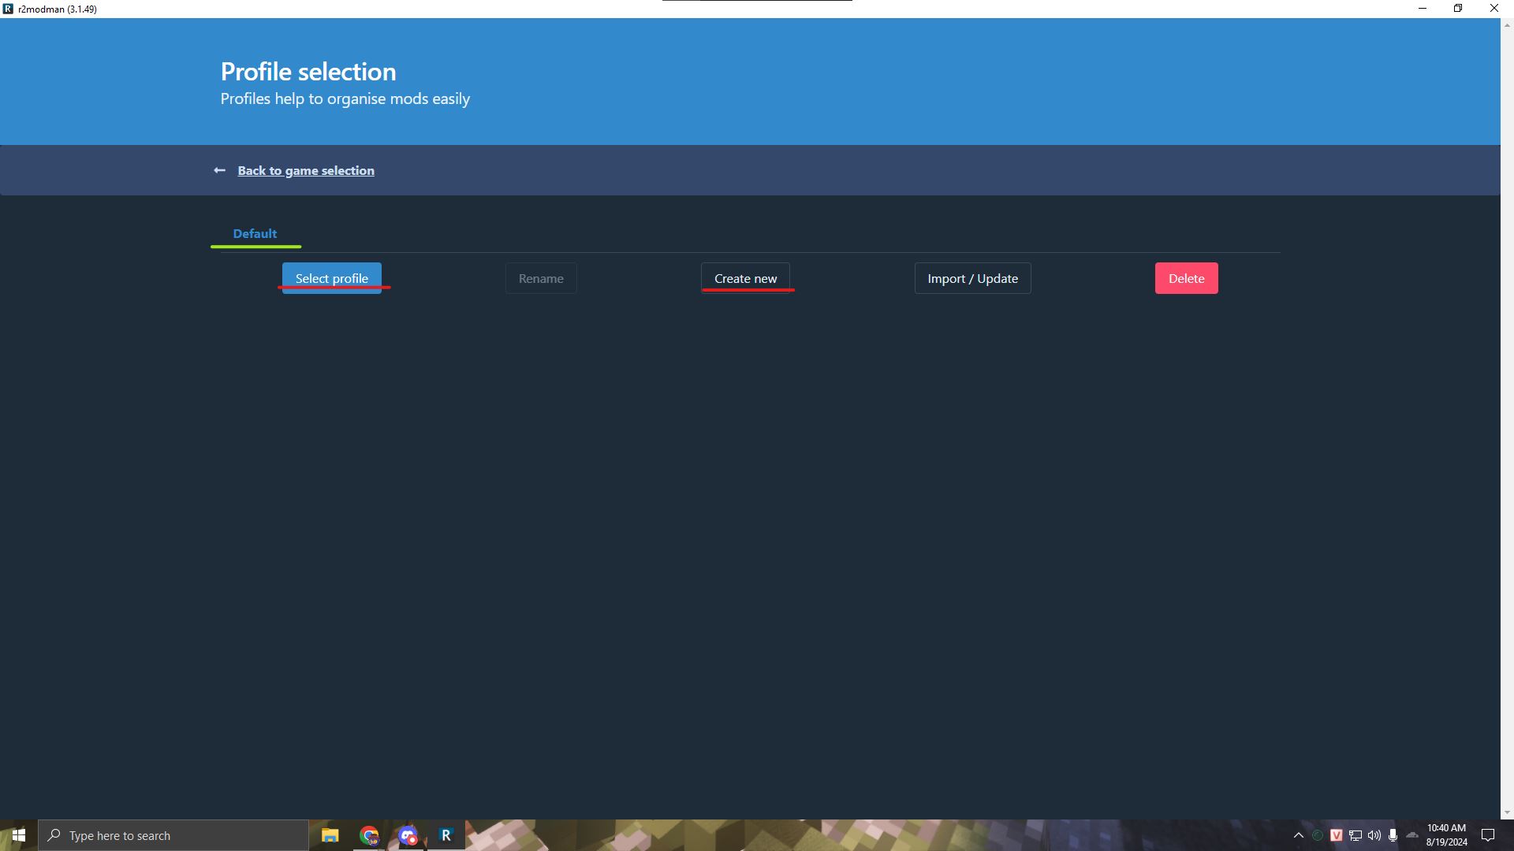Click the Delete profile button
1514x851 pixels.
coord(1185,277)
